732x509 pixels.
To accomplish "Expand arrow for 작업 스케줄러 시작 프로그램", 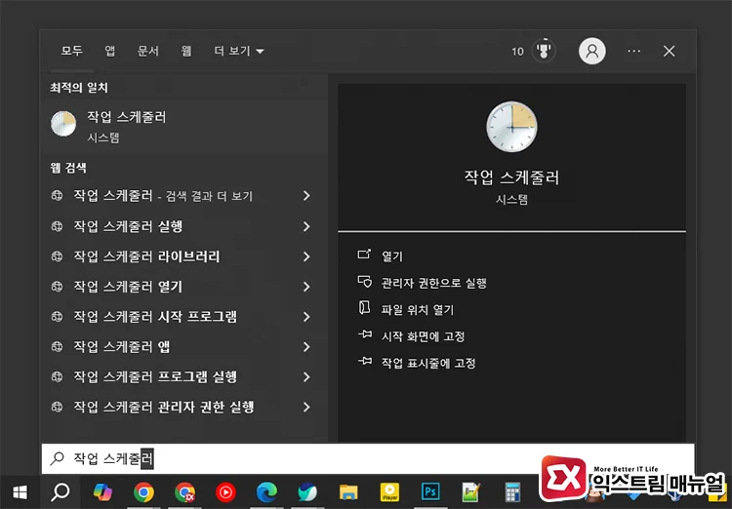I will [x=306, y=317].
